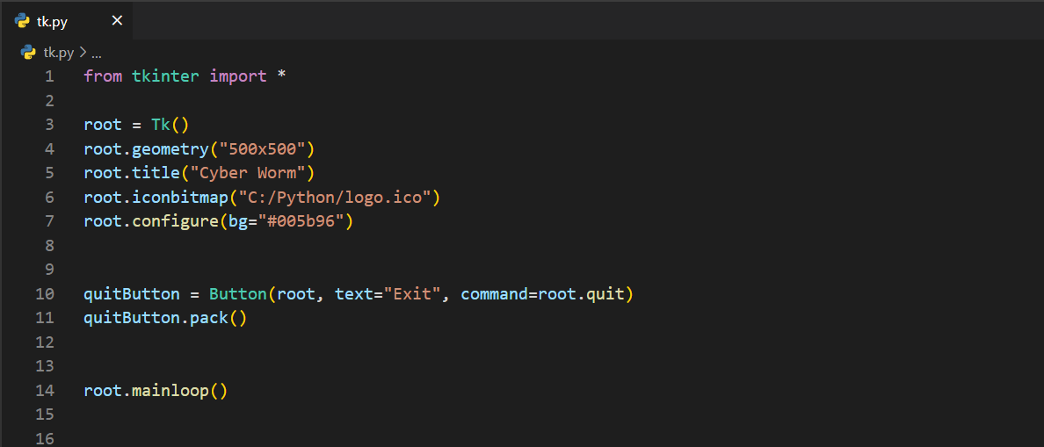Place cursor on the tkinter module name
The height and width of the screenshot is (447, 1044).
pyautogui.click(x=166, y=76)
